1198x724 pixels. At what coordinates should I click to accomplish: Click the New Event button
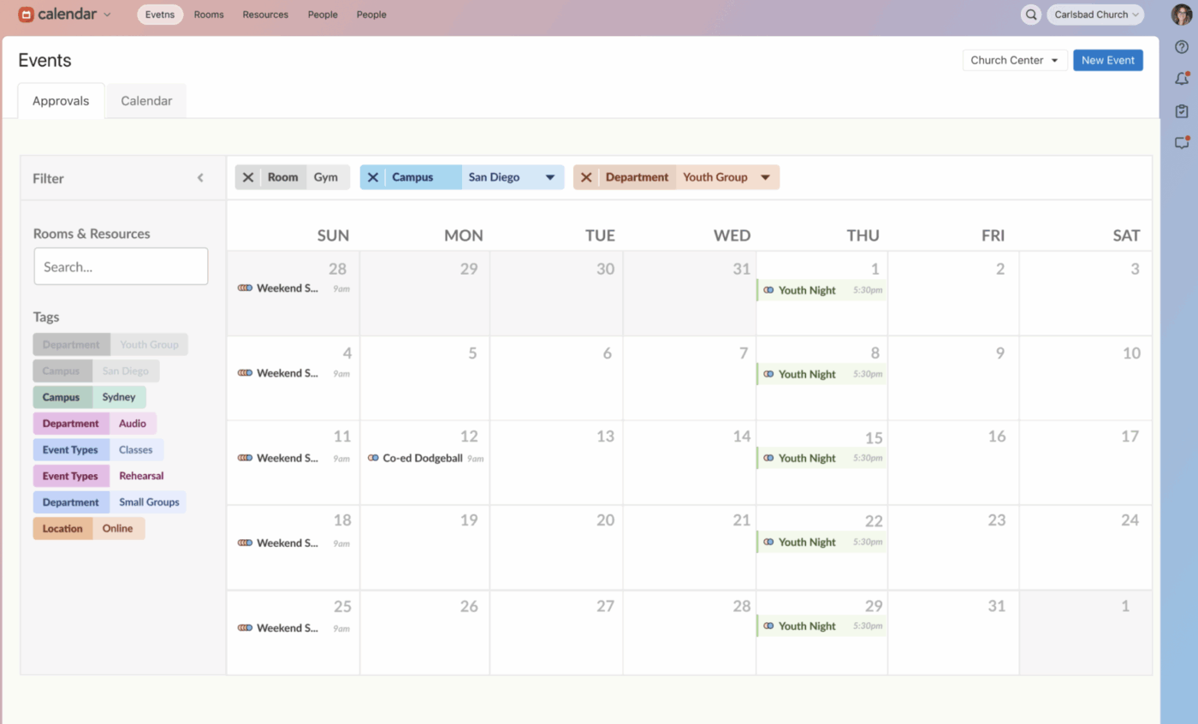pyautogui.click(x=1107, y=61)
